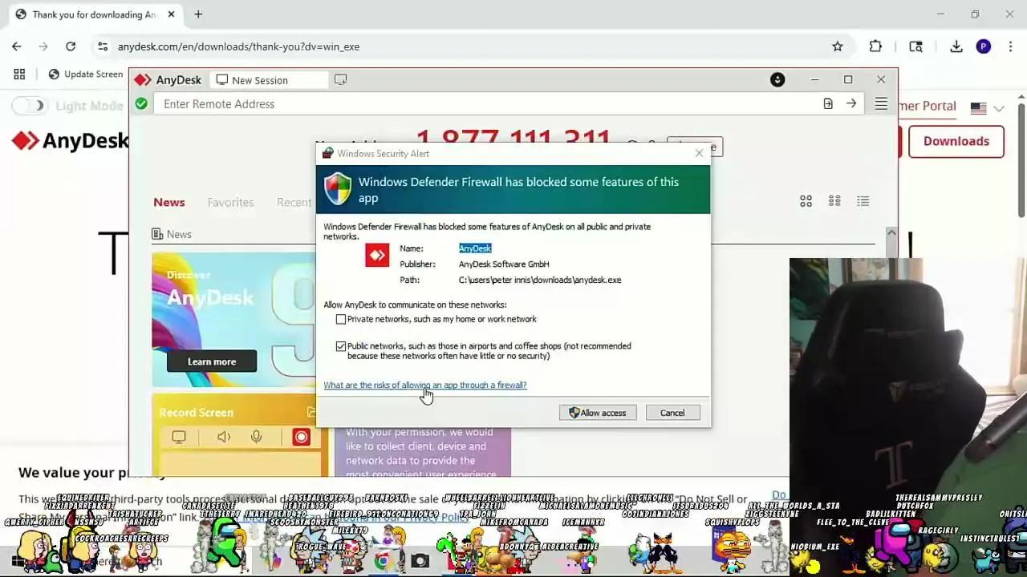View the site information icon in the address bar

pos(103,46)
